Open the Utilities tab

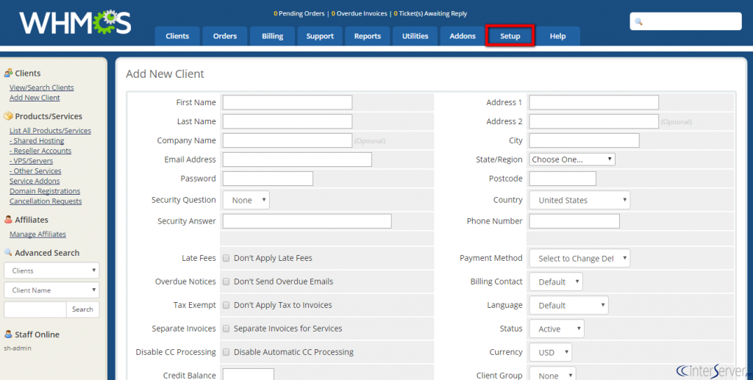pos(415,36)
